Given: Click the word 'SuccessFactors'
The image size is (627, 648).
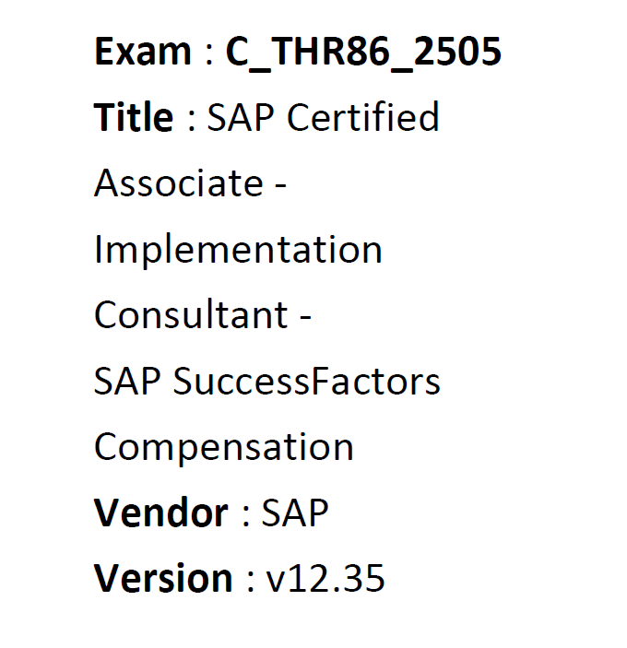Looking at the screenshot, I should click(x=307, y=381).
